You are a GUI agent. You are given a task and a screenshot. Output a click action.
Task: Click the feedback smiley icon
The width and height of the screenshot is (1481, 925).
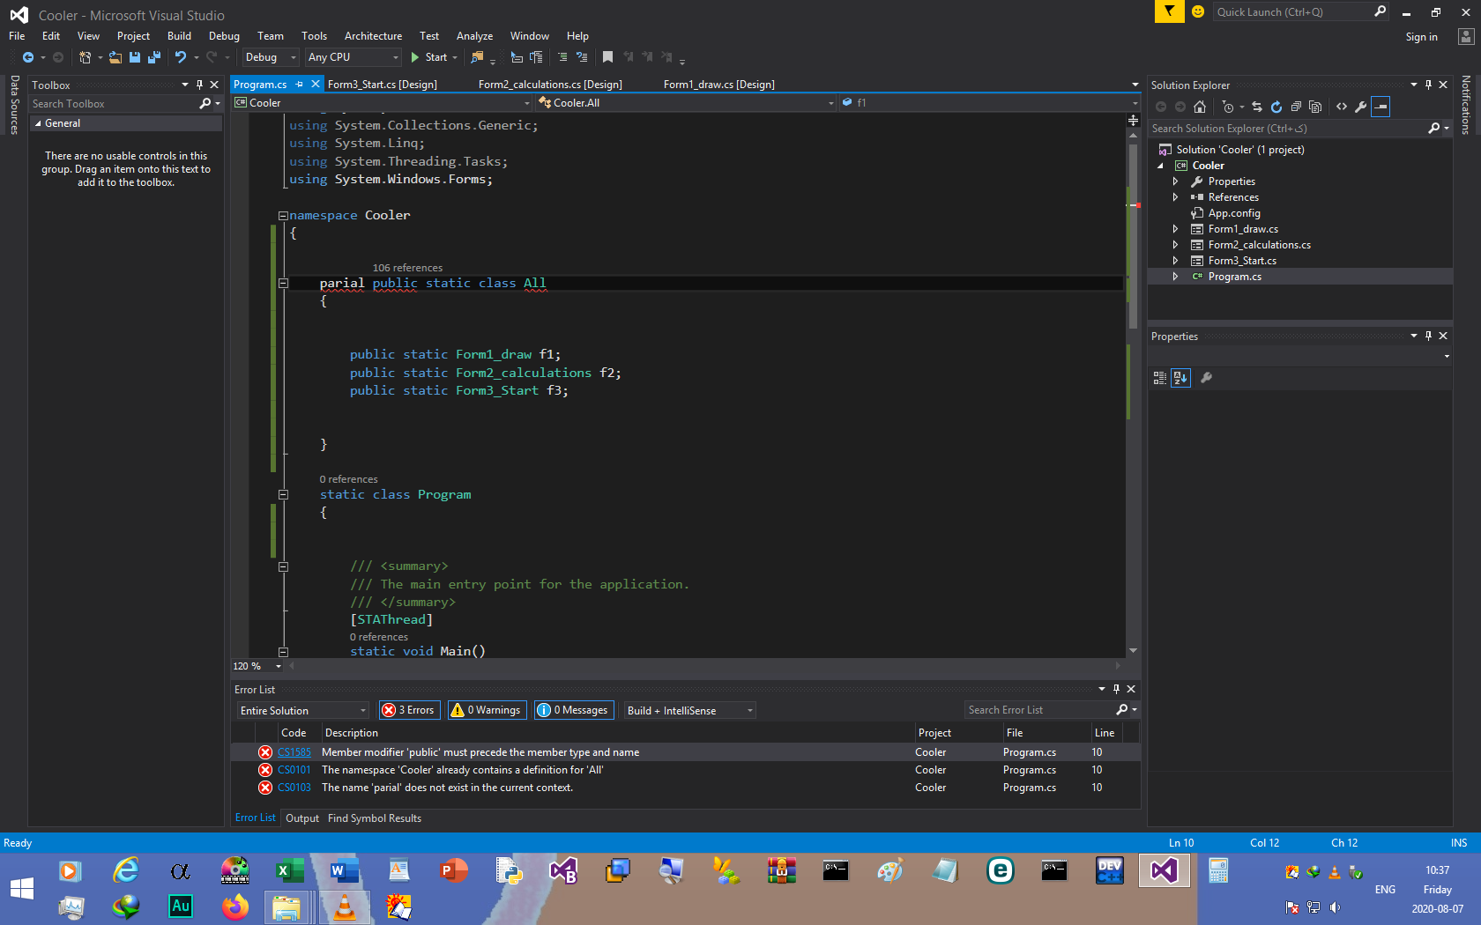1198,11
